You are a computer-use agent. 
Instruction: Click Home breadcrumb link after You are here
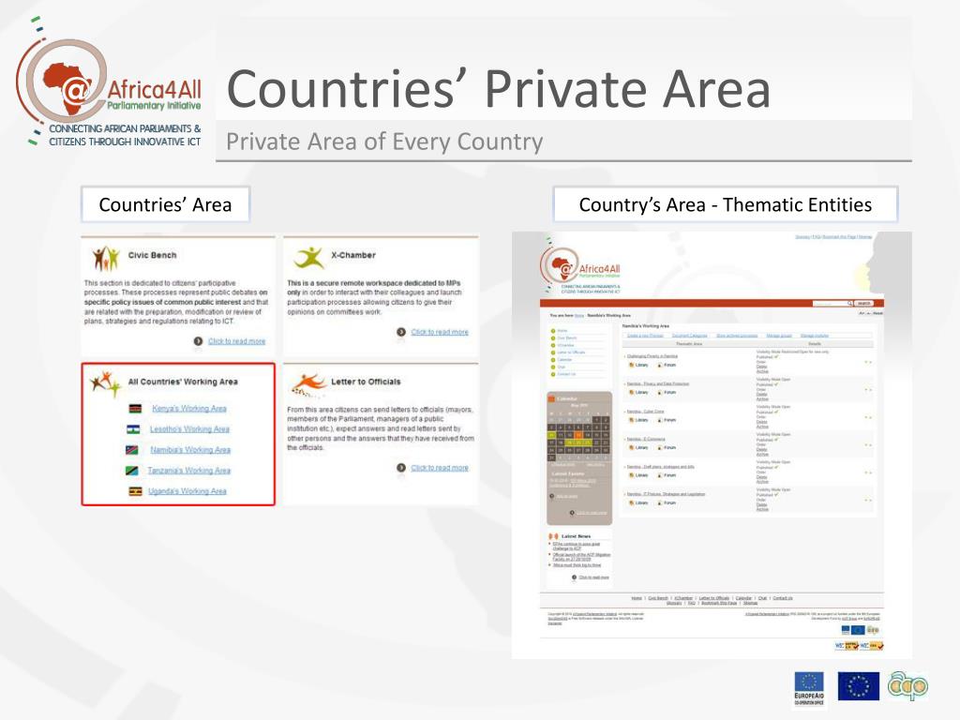[578, 315]
